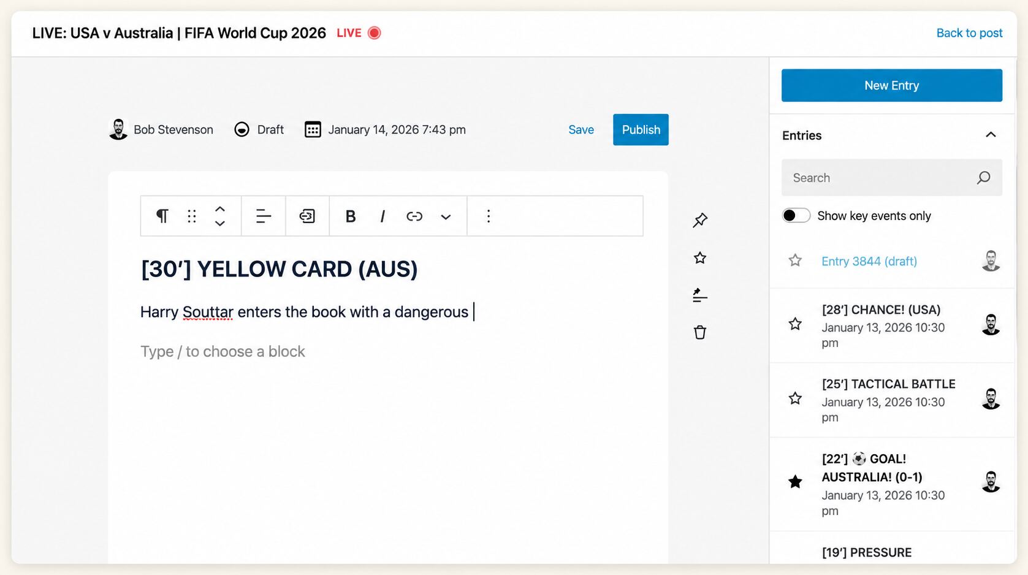Click the New Entry button

click(891, 85)
